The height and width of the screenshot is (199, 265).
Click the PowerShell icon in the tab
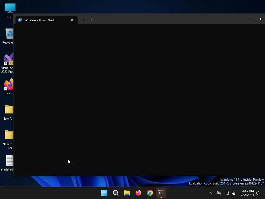pos(20,20)
